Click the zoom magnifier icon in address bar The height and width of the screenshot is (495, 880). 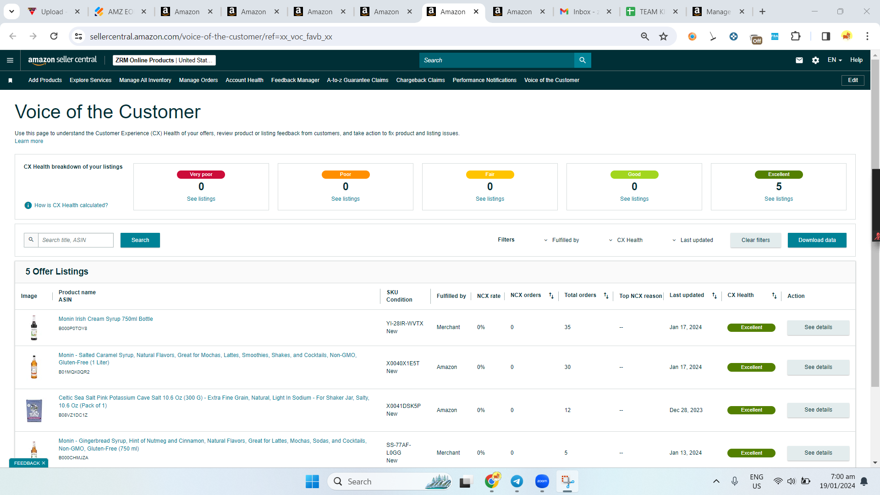point(645,36)
